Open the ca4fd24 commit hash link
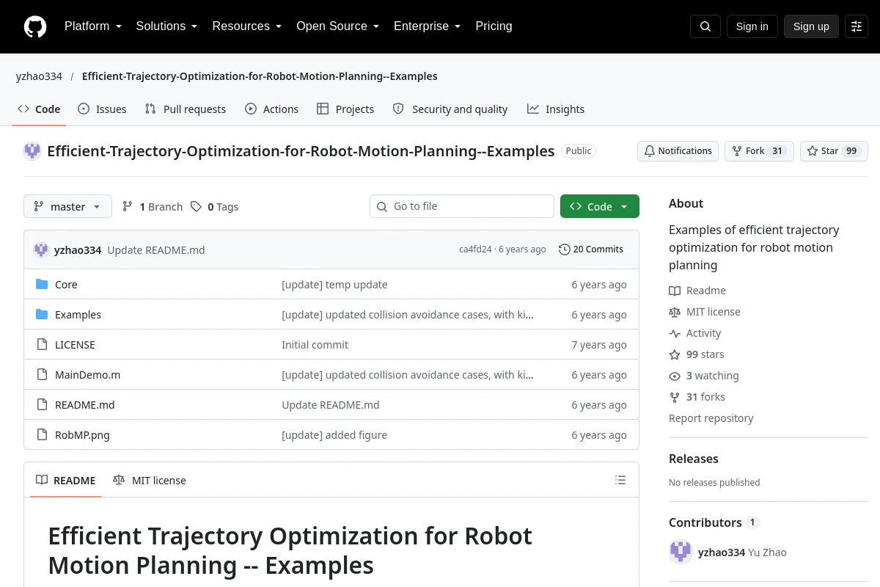 pyautogui.click(x=475, y=249)
